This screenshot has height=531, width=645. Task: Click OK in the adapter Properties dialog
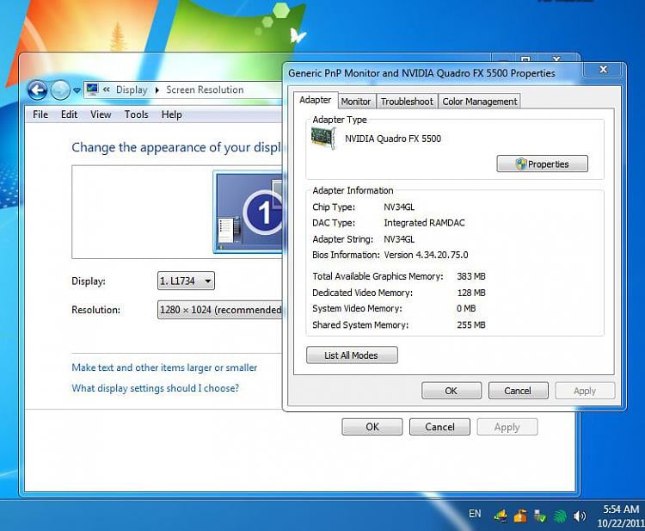pyautogui.click(x=451, y=391)
